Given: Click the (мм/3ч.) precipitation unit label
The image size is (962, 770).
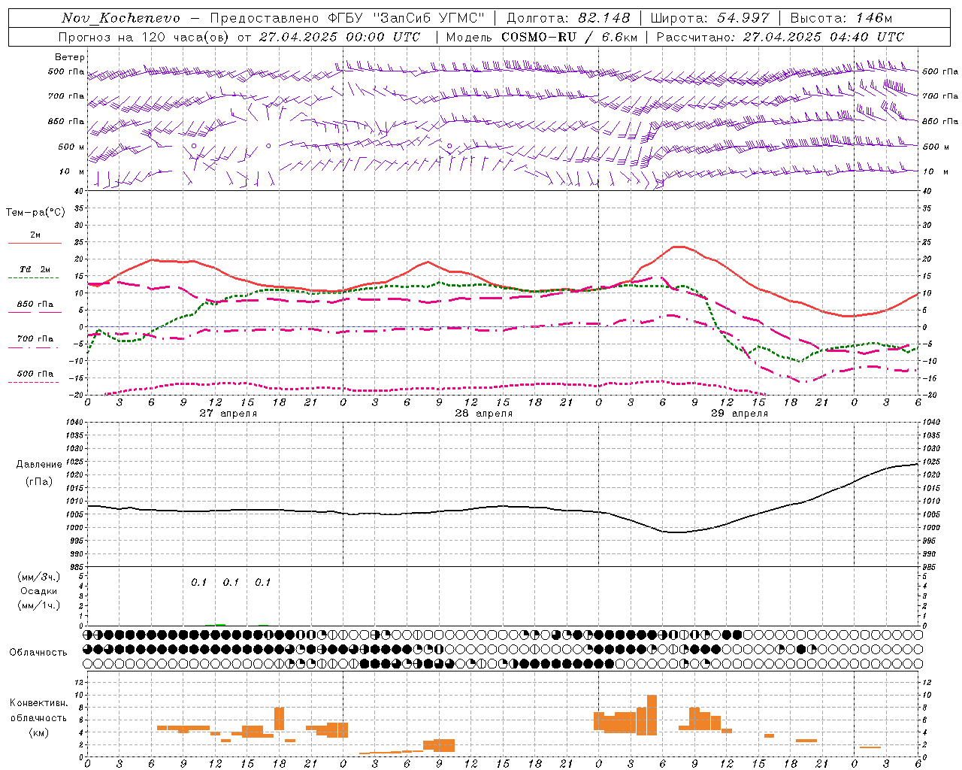Looking at the screenshot, I should (39, 577).
